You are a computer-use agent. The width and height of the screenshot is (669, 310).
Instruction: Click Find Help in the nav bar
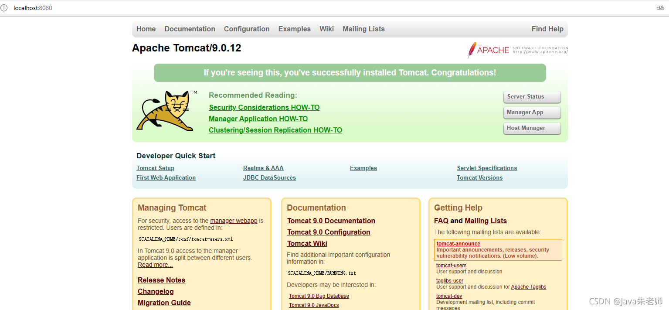pyautogui.click(x=547, y=29)
